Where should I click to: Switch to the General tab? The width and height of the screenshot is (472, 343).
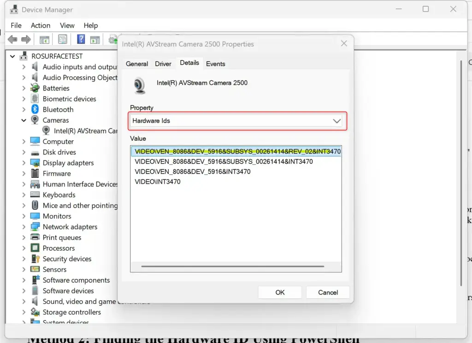(x=136, y=63)
